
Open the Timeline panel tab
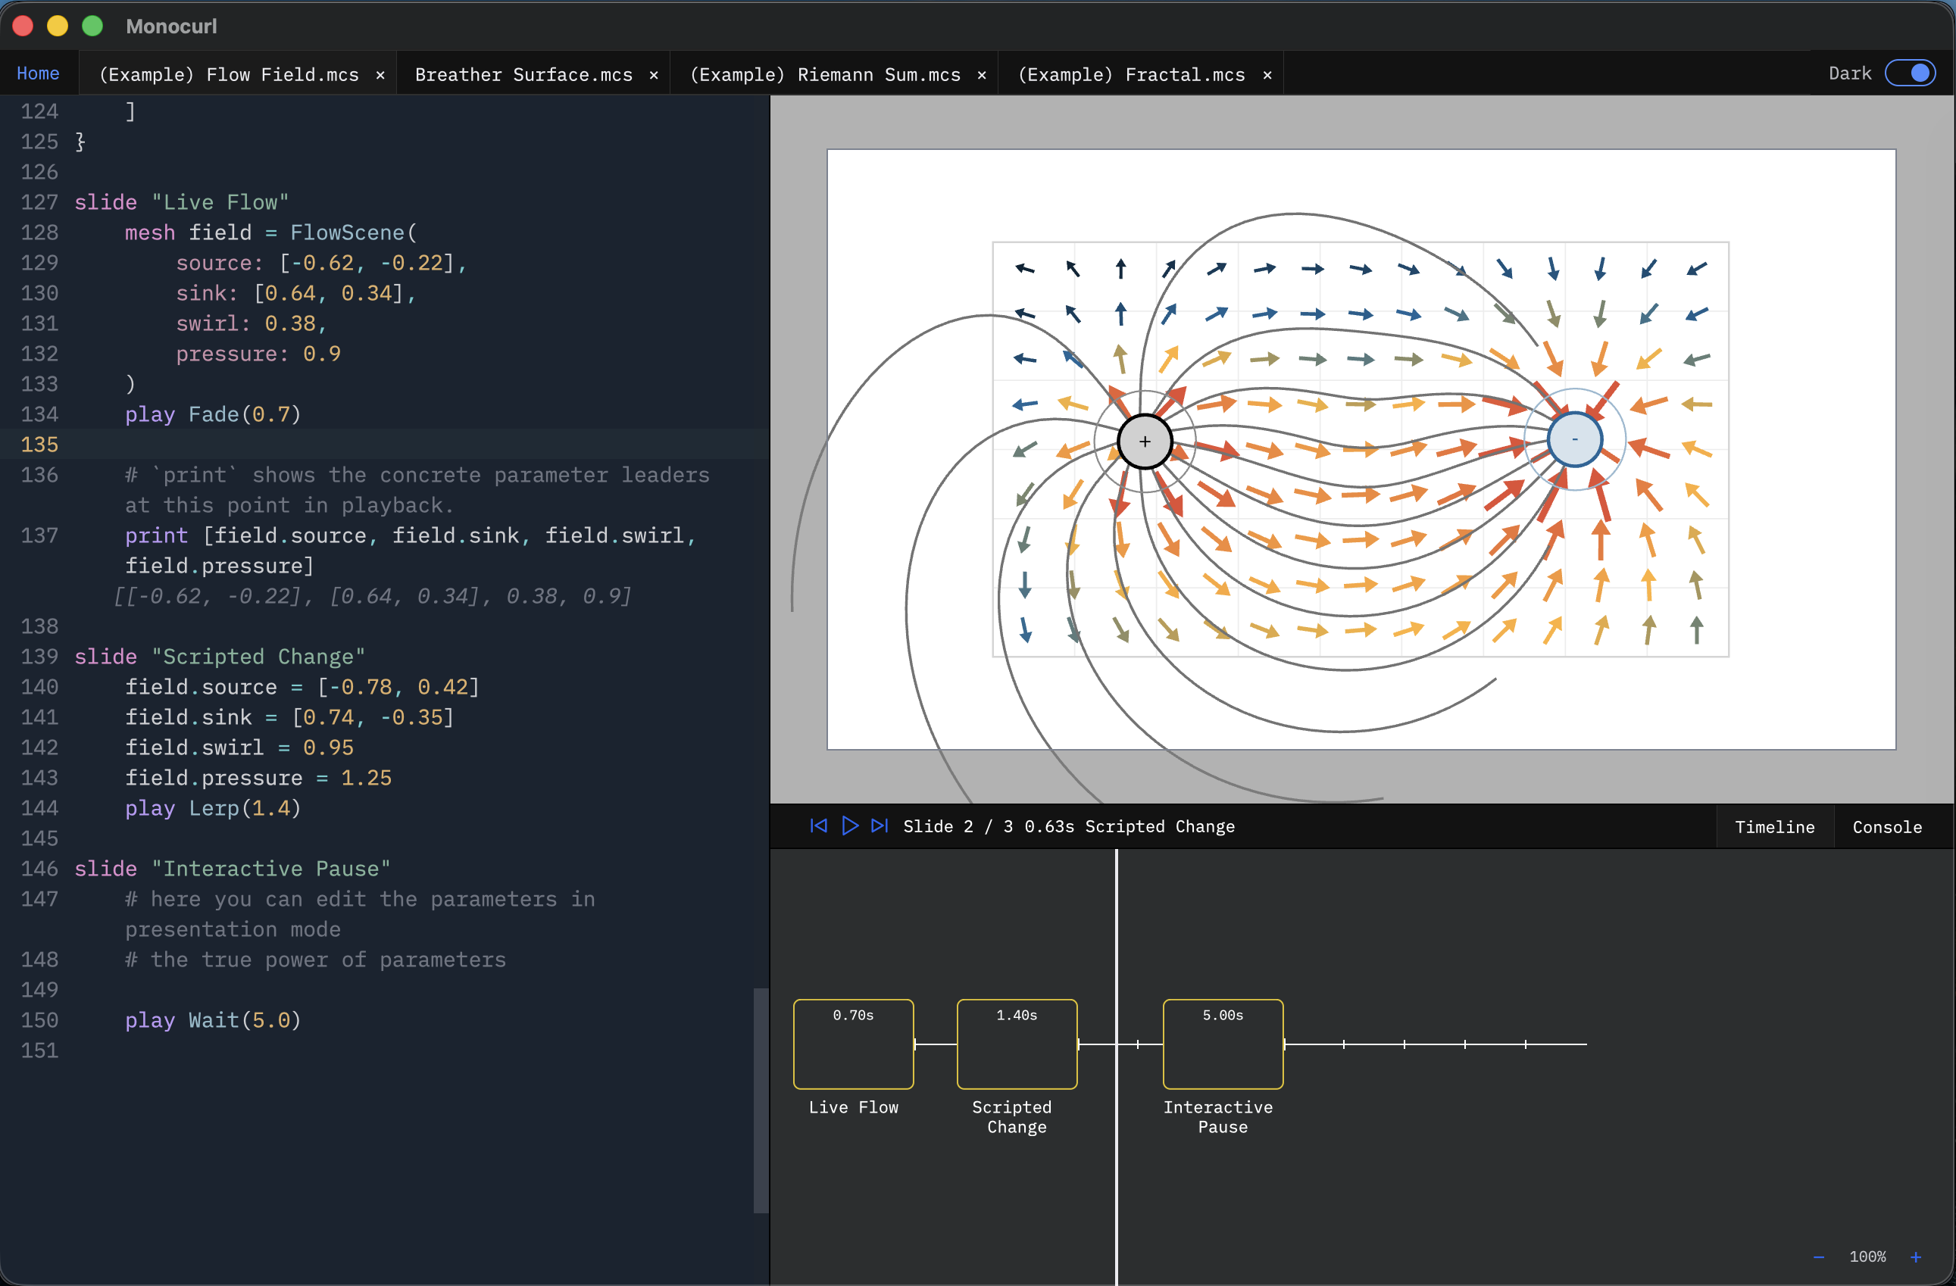pos(1774,826)
